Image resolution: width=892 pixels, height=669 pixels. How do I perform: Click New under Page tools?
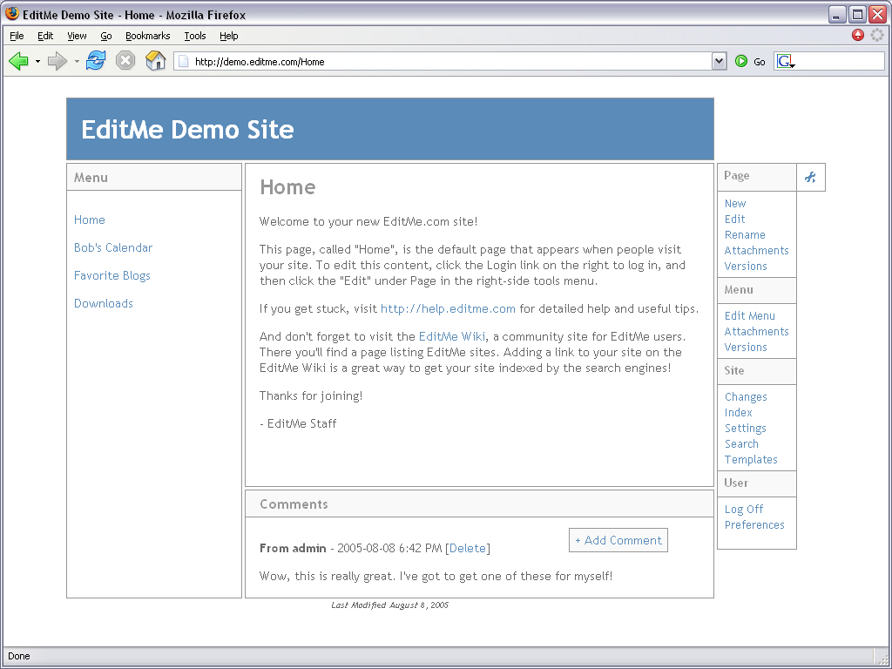[735, 203]
